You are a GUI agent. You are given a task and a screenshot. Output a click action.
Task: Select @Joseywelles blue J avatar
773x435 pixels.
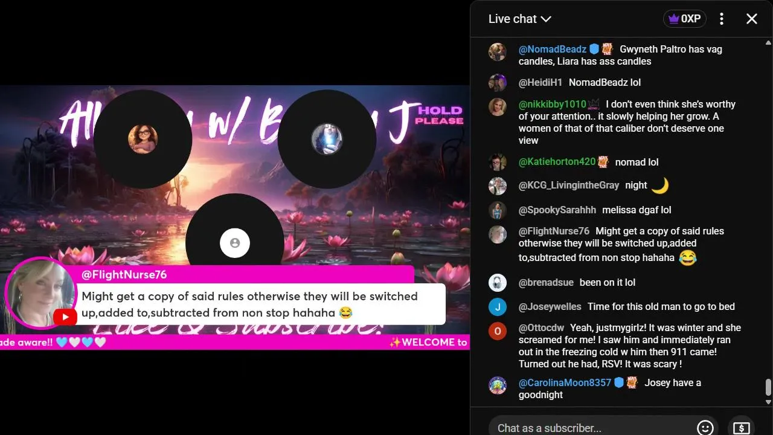[497, 306]
